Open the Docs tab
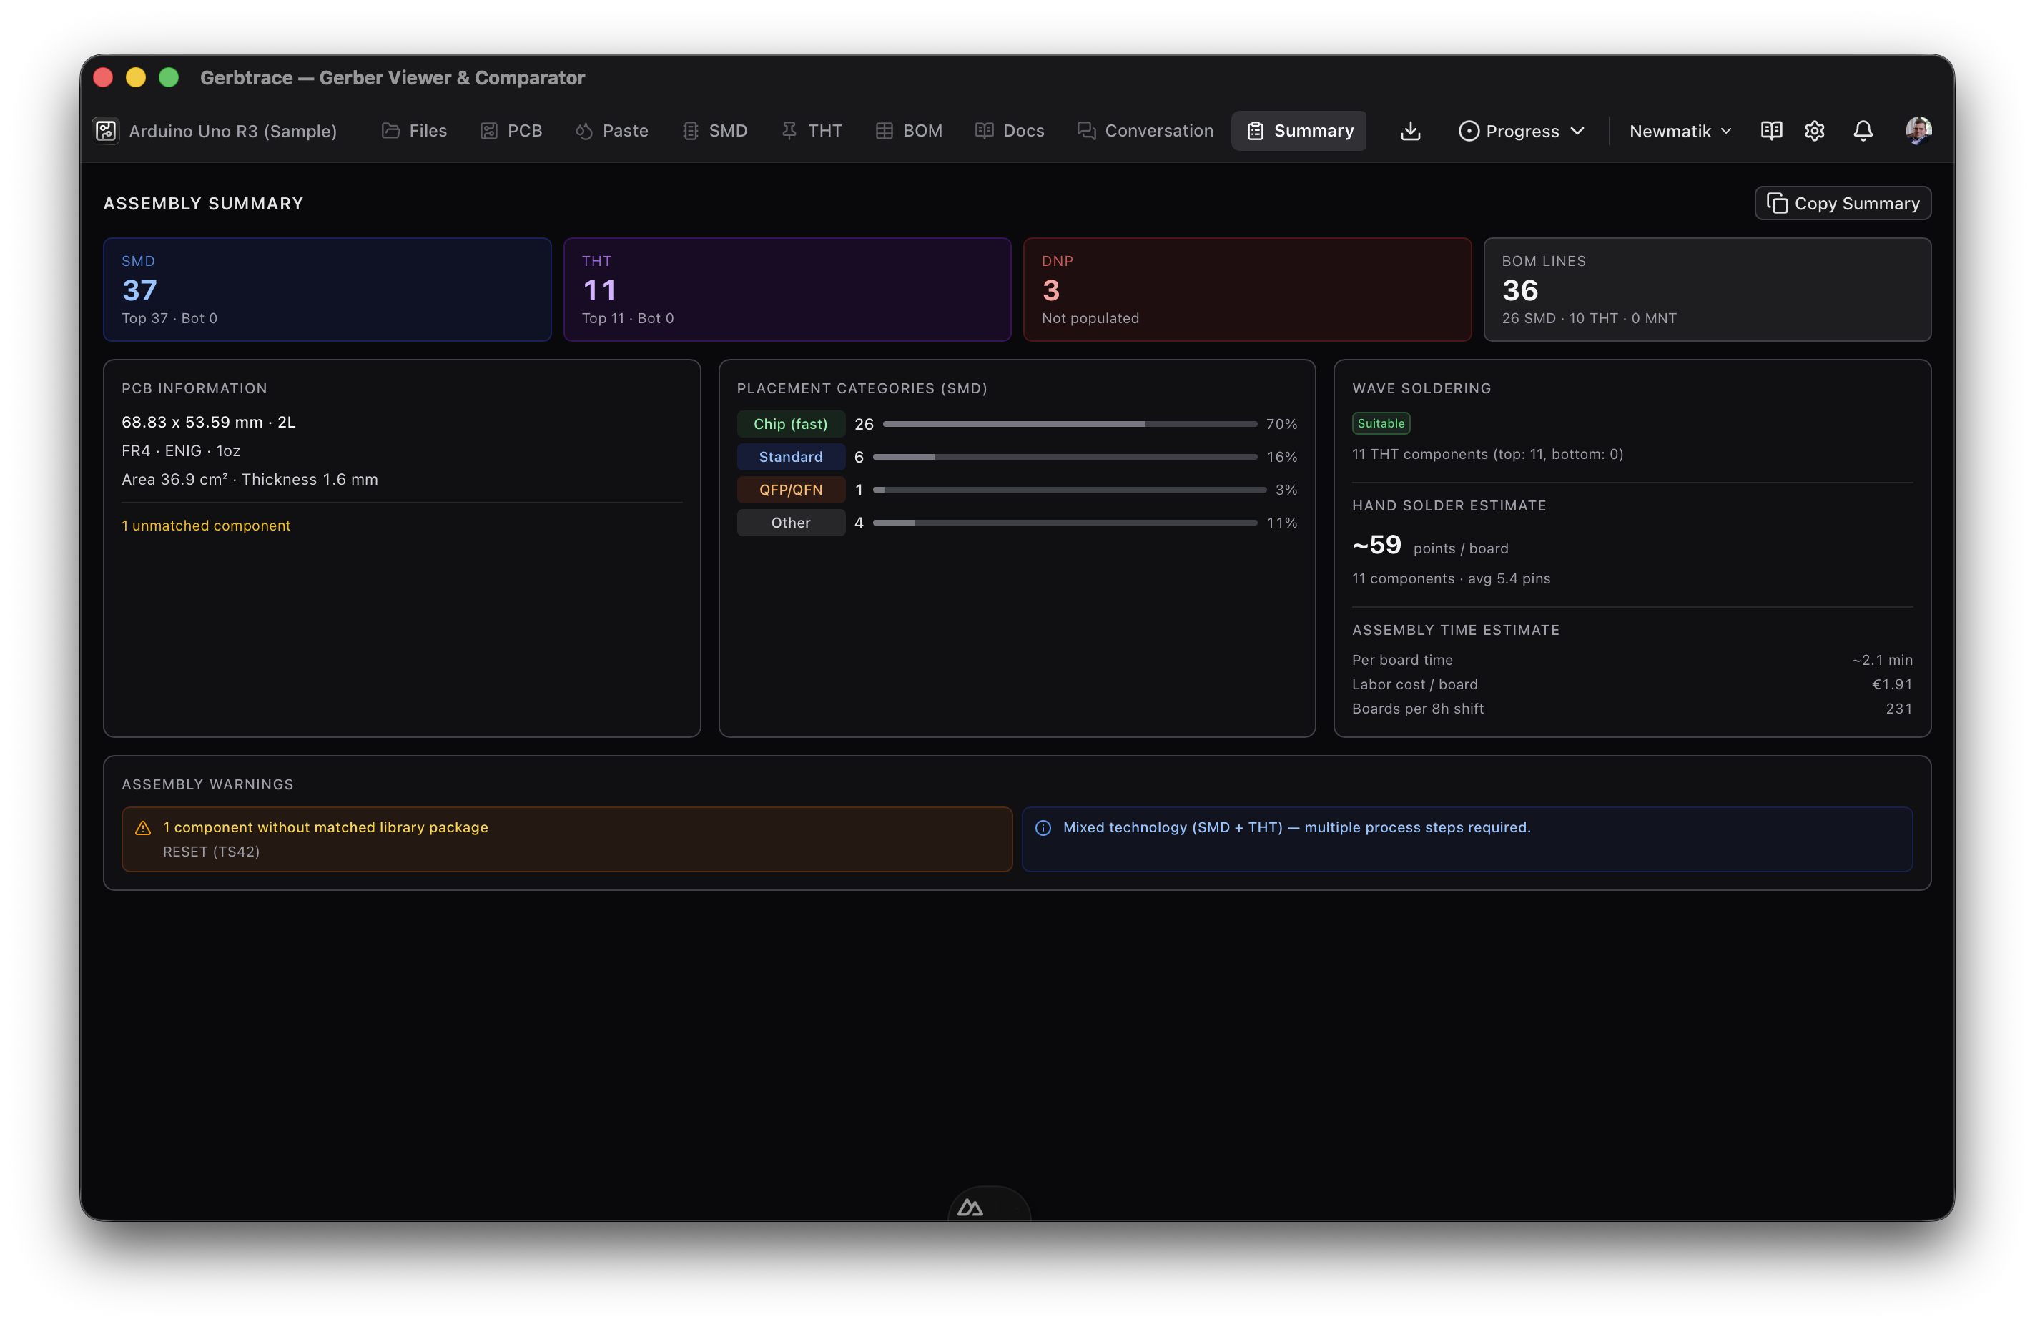 click(1010, 131)
